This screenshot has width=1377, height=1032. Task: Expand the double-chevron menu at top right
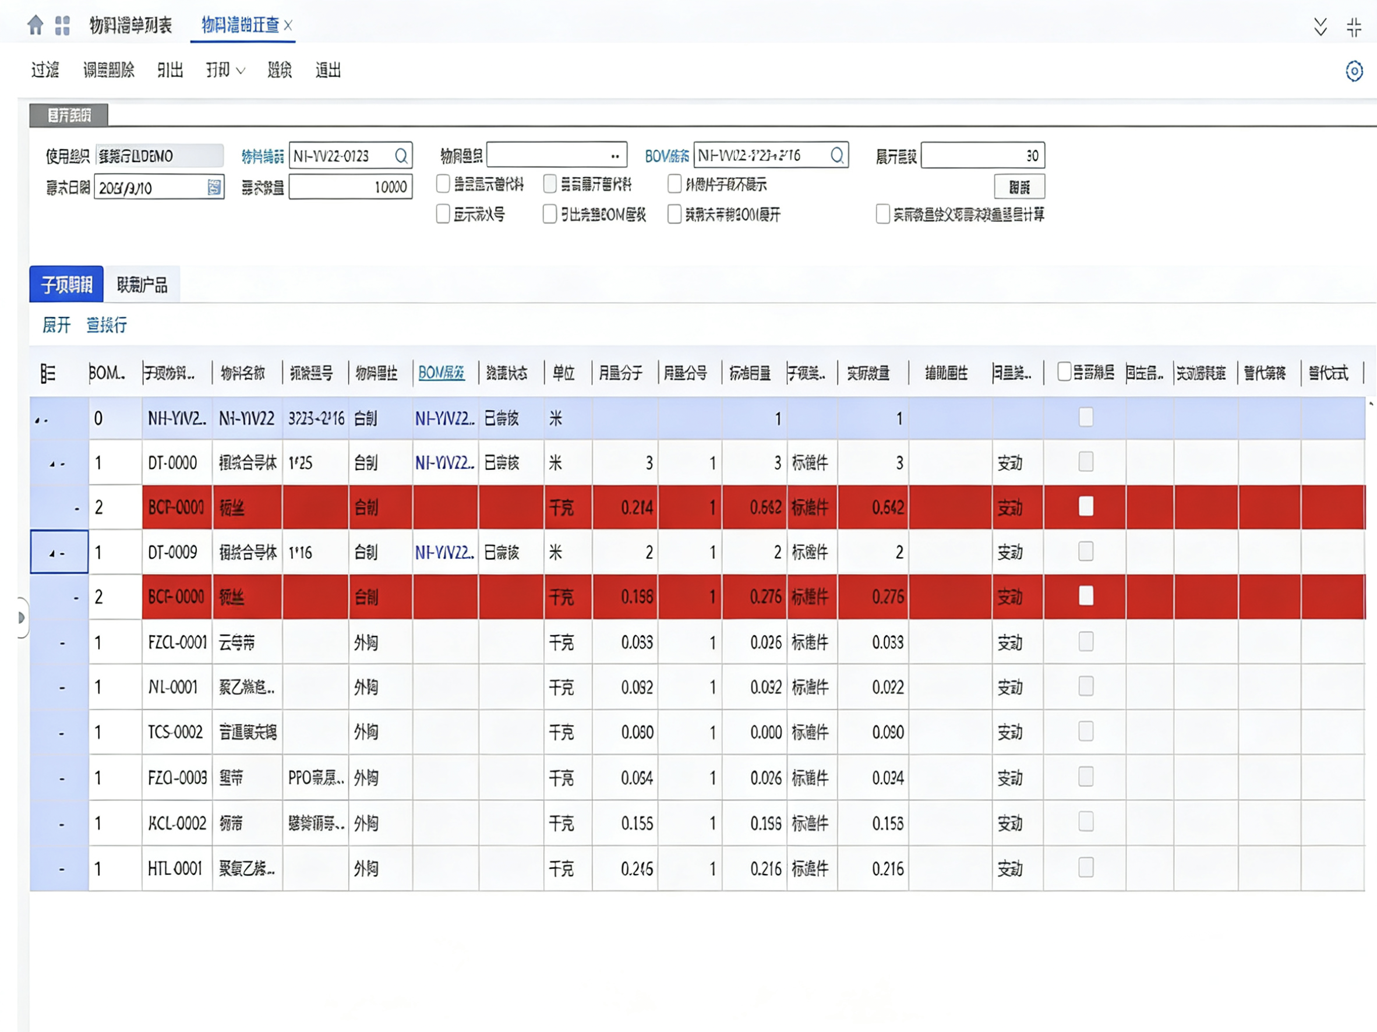tap(1320, 27)
